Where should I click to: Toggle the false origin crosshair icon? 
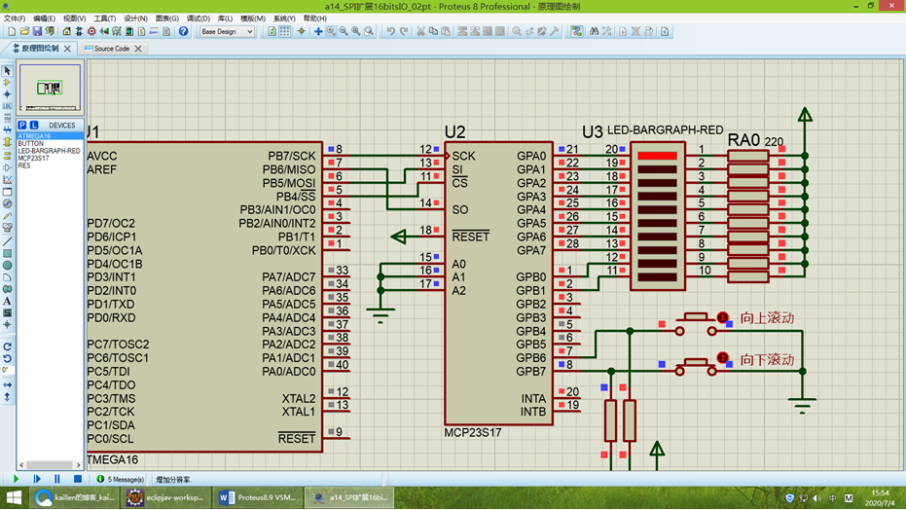coord(301,32)
